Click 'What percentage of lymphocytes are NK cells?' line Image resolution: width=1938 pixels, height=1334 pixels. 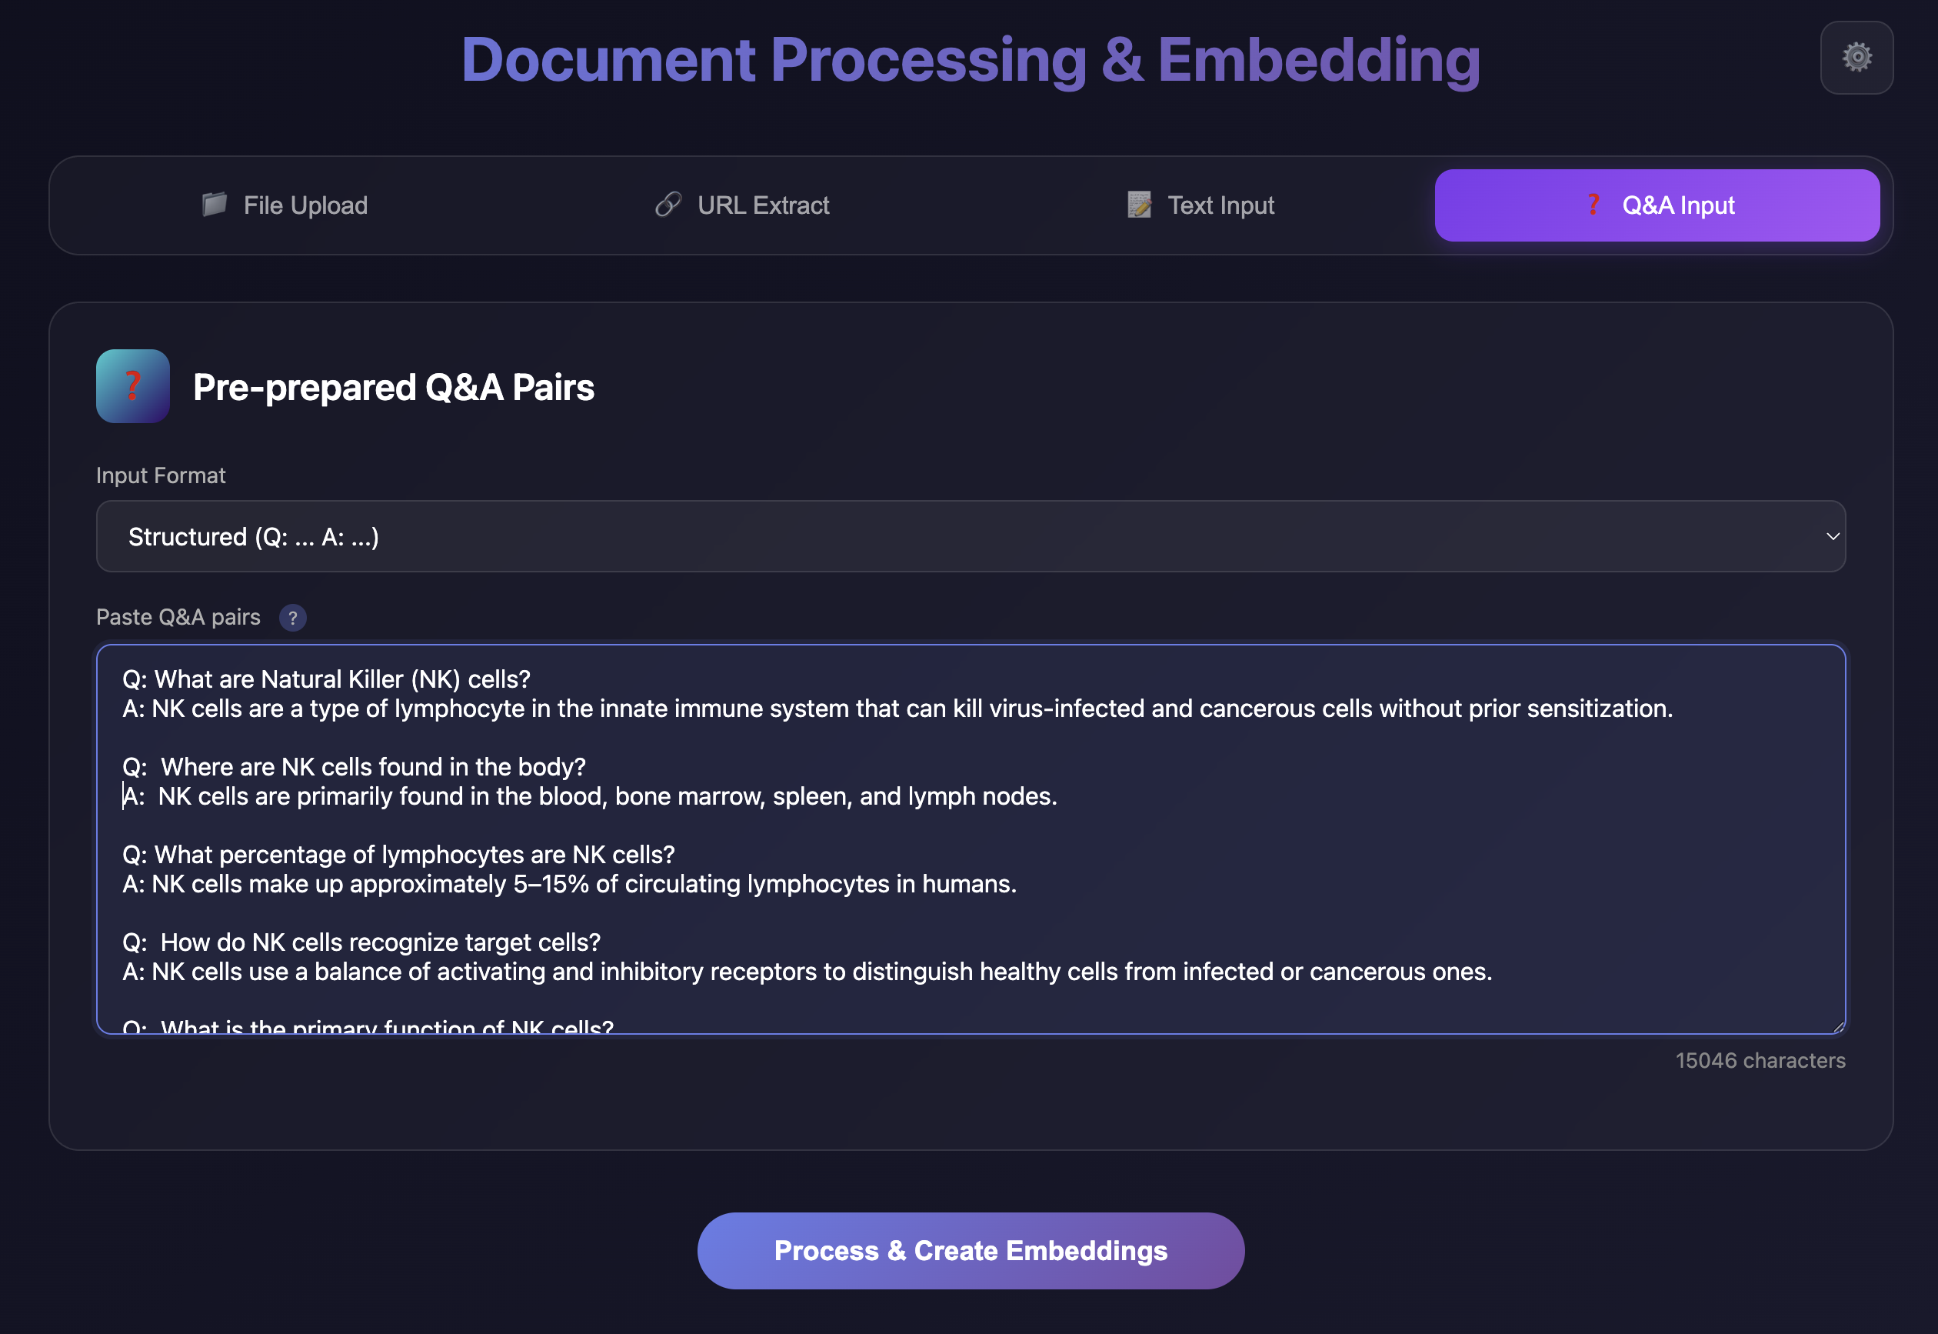[x=415, y=854]
